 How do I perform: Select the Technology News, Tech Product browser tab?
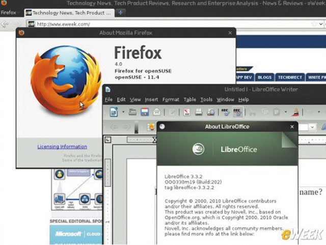click(69, 13)
